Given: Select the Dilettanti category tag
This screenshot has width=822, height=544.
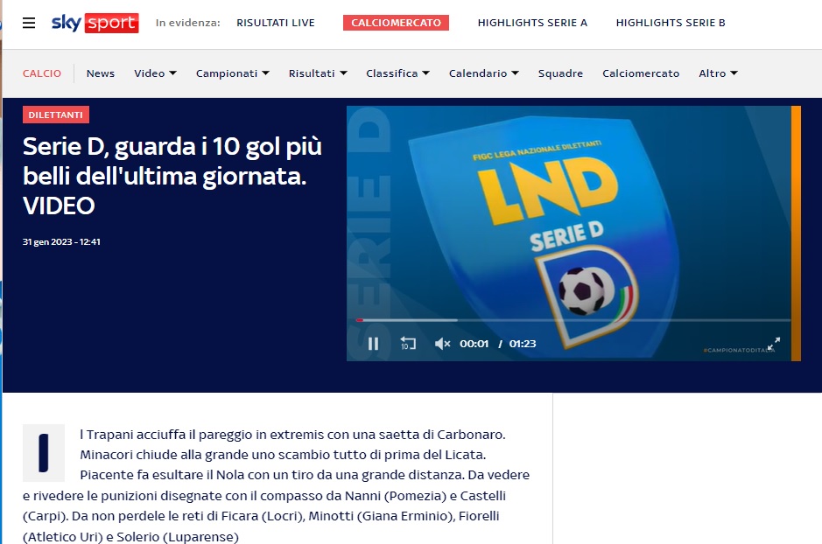Looking at the screenshot, I should point(56,115).
